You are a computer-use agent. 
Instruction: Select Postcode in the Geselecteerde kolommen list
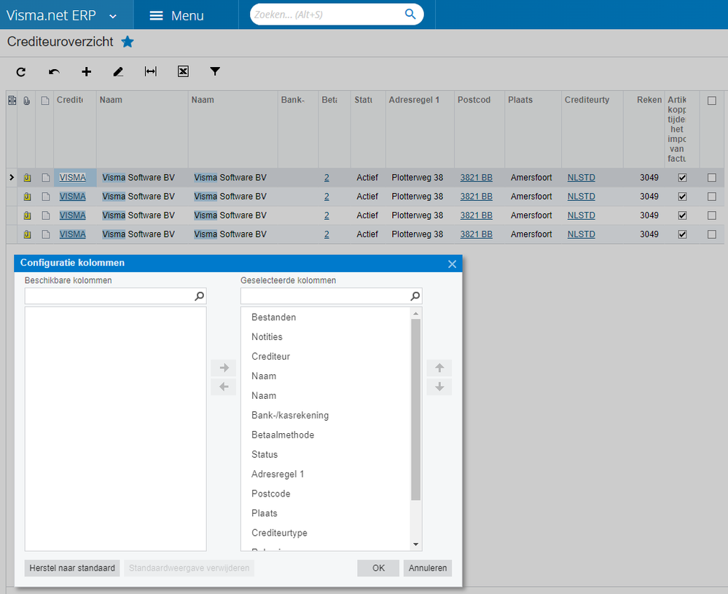coord(326,494)
